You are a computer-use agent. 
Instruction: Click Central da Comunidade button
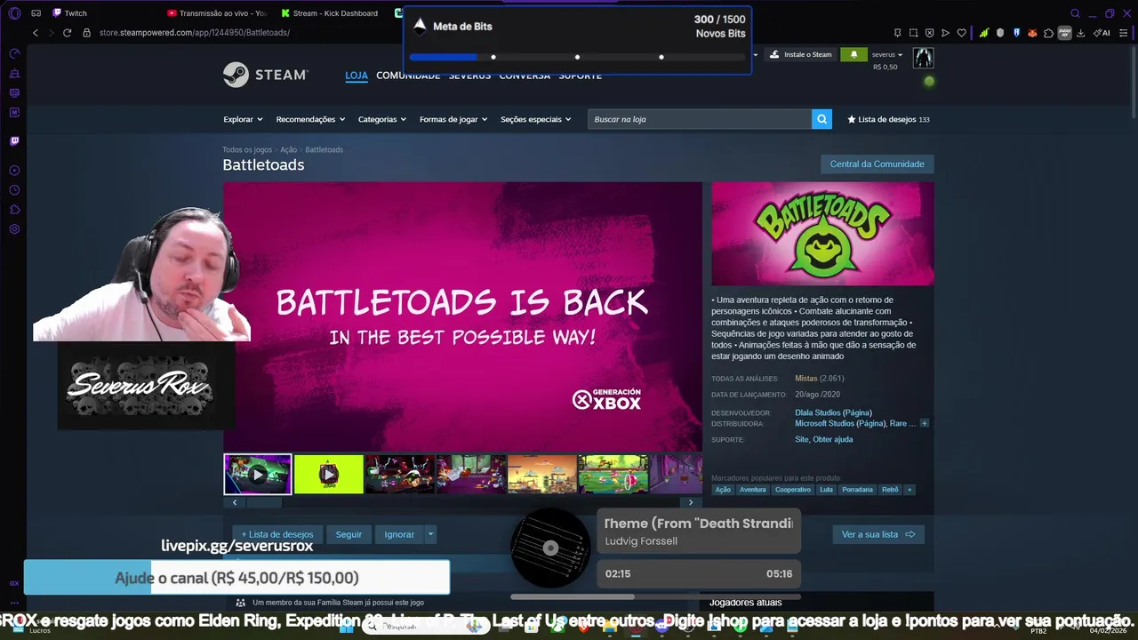tap(877, 164)
